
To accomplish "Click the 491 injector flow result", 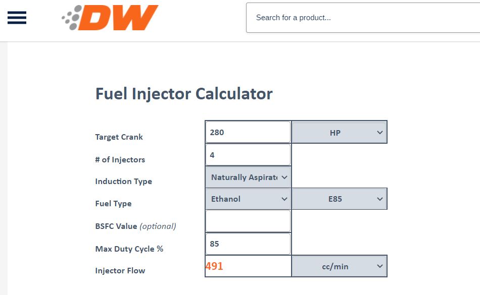I will click(x=214, y=266).
